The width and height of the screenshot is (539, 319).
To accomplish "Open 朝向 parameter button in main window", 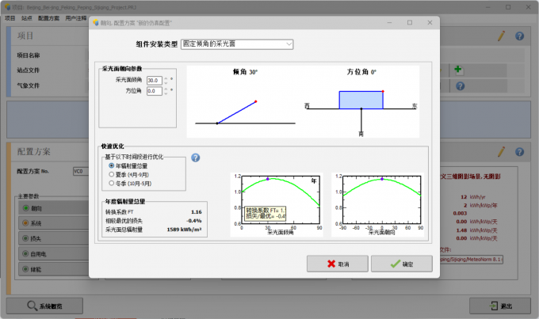I will point(54,208).
